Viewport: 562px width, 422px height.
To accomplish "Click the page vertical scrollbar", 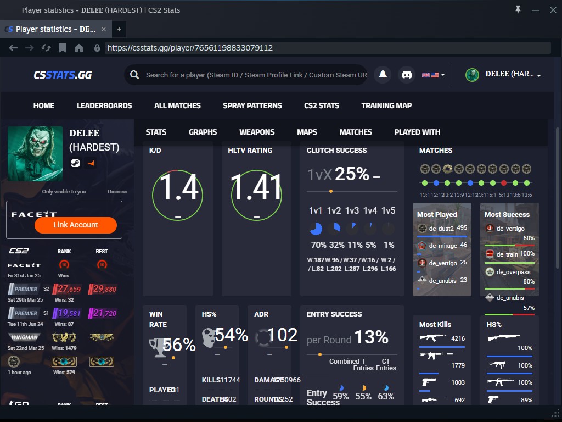I will tap(558, 198).
